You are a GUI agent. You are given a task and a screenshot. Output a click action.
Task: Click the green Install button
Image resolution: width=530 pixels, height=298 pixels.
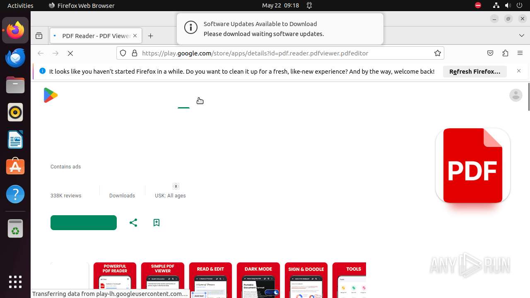pyautogui.click(x=84, y=223)
